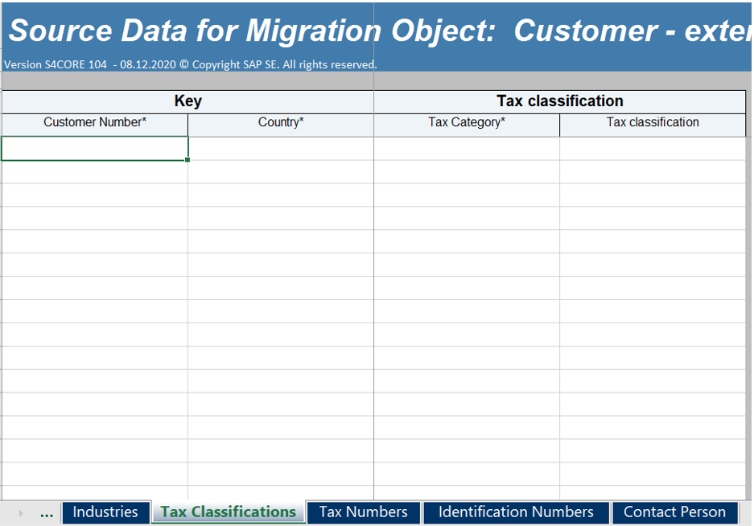754x526 pixels.
Task: Click the Version S4CORE 104 copyright line
Action: [191, 64]
